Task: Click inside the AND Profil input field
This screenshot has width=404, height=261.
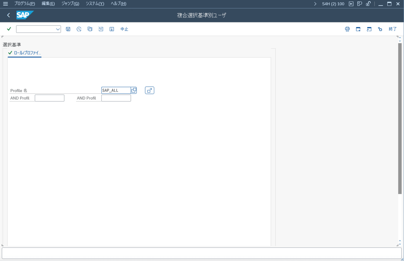Action: point(49,98)
